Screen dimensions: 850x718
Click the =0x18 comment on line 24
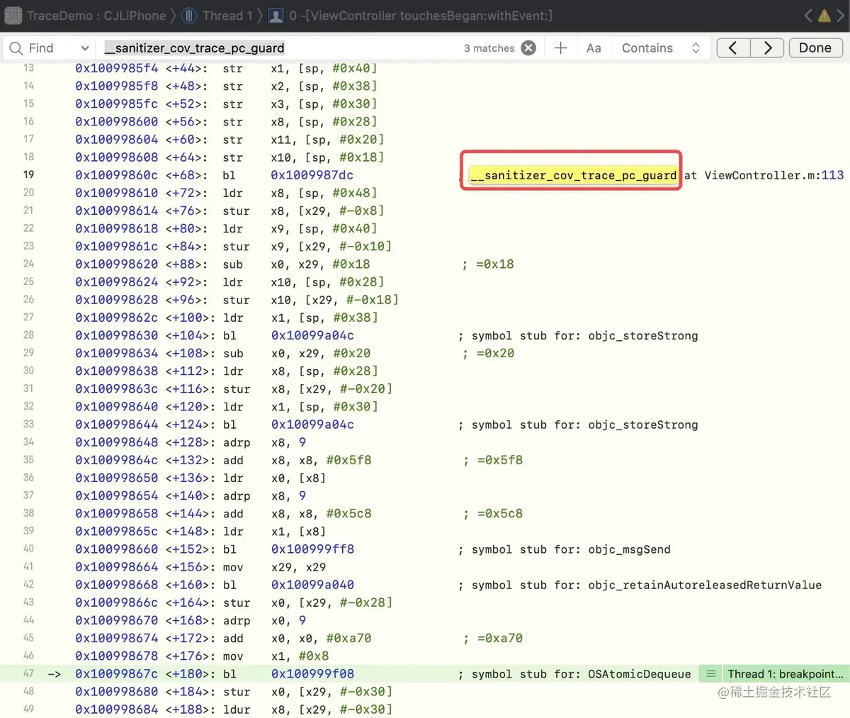pos(488,264)
